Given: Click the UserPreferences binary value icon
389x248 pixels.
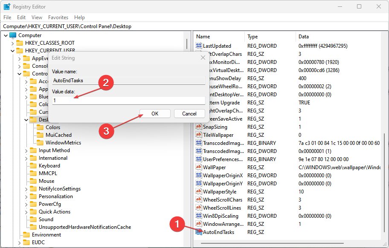Looking at the screenshot, I should (x=199, y=159).
